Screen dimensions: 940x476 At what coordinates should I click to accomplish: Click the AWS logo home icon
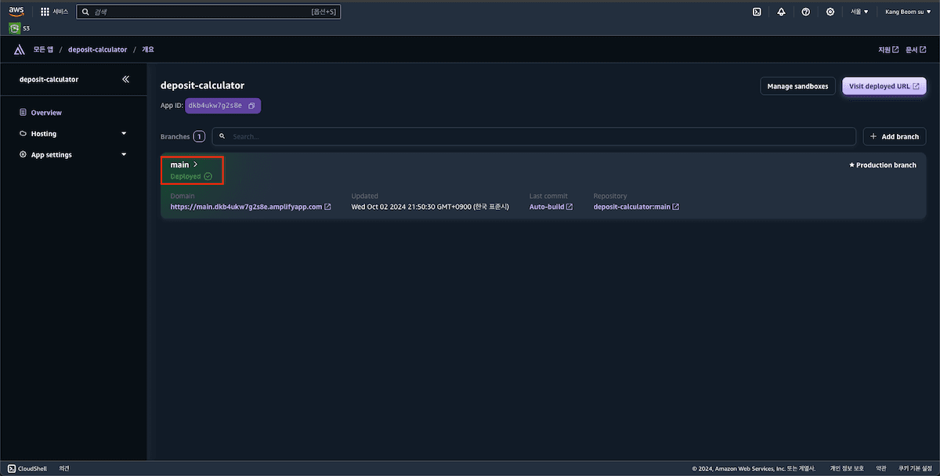[x=16, y=12]
